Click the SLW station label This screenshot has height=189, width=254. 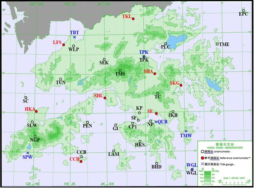32,125
